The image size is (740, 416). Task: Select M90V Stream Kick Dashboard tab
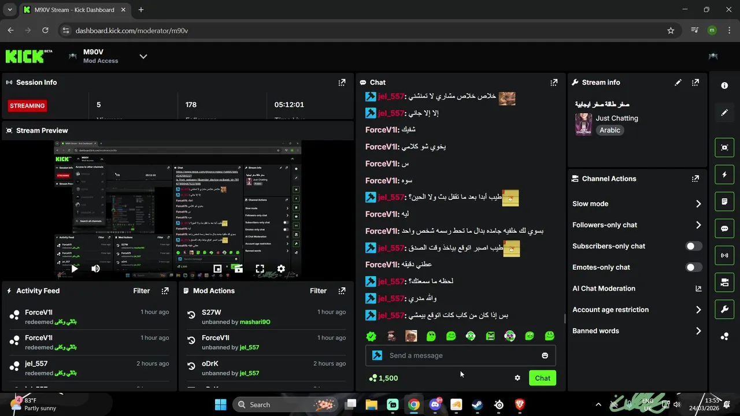74,10
